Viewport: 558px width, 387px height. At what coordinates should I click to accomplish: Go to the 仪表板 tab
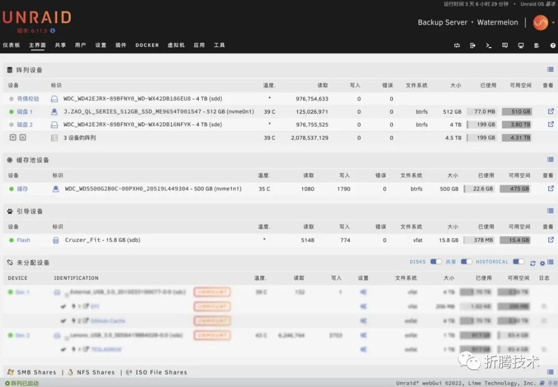[11, 45]
